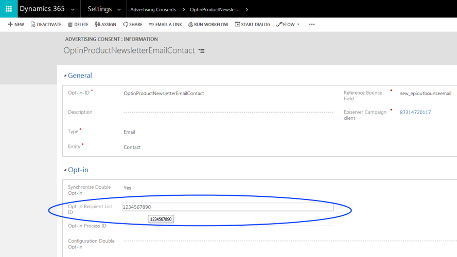
Task: Navigate to Advertising Consents breadcrumb
Action: point(153,9)
